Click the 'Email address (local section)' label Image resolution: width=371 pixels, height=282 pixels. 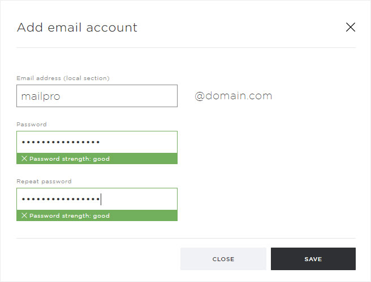click(x=63, y=78)
